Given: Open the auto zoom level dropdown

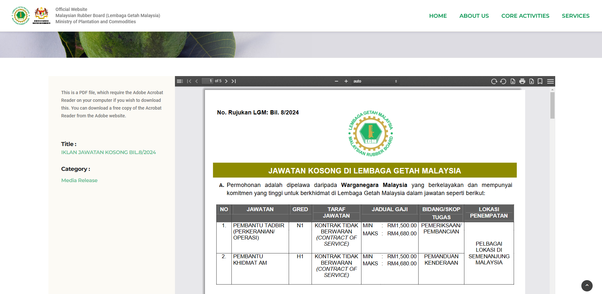Looking at the screenshot, I should click(375, 81).
